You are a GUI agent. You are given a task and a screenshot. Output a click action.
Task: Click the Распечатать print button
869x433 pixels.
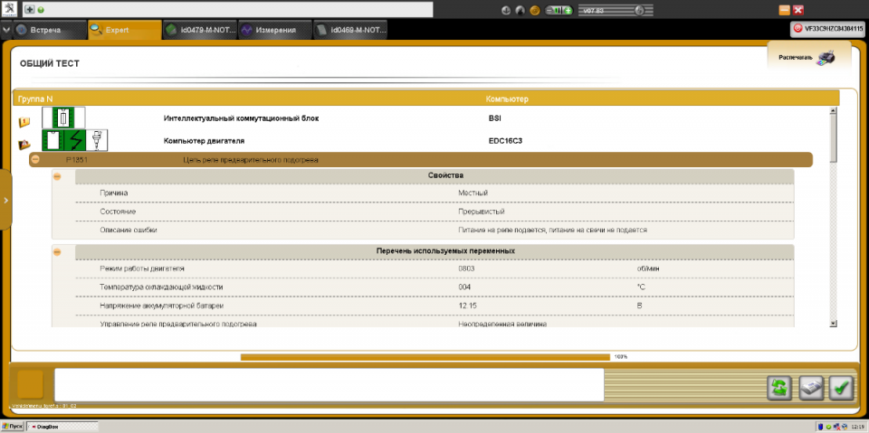click(808, 58)
